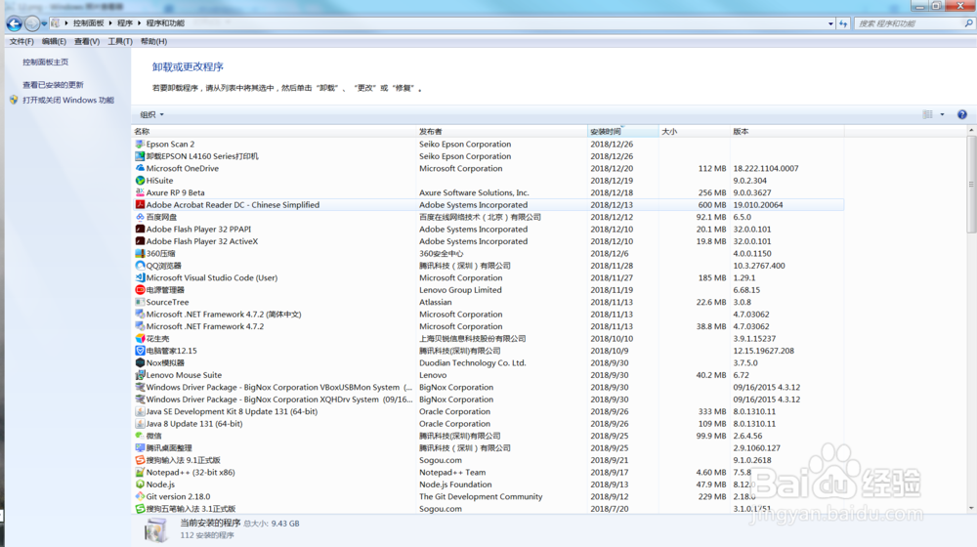This screenshot has width=977, height=547.
Task: Expand the 控制面板 breadcrumb arrow
Action: [x=110, y=23]
